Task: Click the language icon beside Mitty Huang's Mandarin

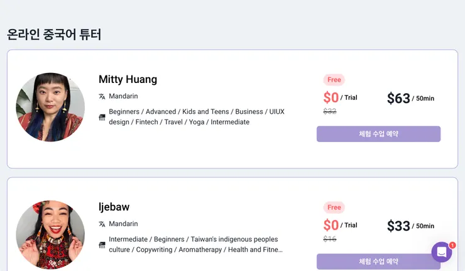Action: click(x=102, y=96)
